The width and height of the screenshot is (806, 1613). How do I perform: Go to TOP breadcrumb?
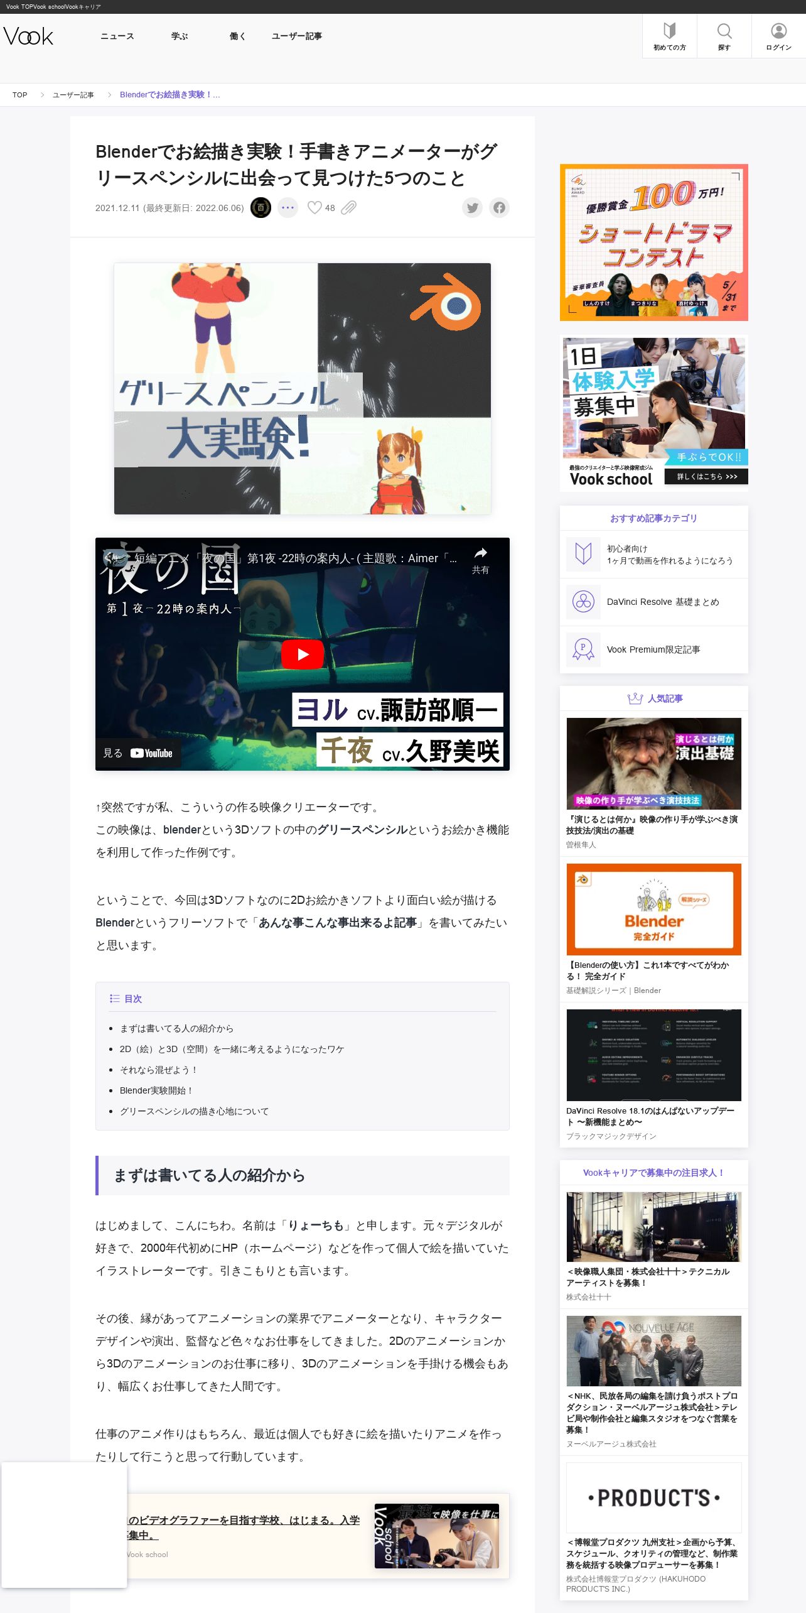click(x=20, y=95)
